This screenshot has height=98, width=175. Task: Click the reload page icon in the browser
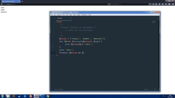[113, 4]
